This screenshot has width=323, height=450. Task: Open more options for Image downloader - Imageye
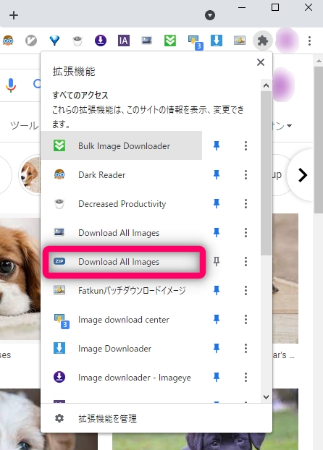pyautogui.click(x=246, y=377)
